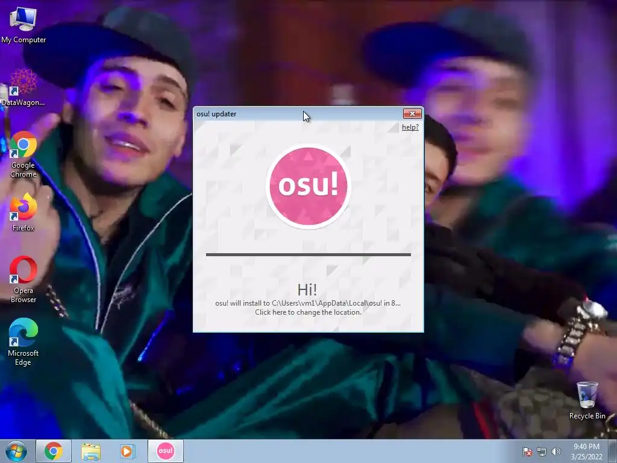Screen dimensions: 617x463
Task: Select the Google Chrome desktop shortcut
Action: click(x=23, y=154)
